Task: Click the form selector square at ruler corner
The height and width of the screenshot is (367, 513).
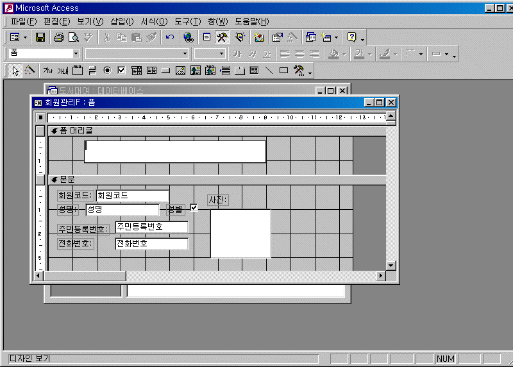Action: [x=40, y=117]
